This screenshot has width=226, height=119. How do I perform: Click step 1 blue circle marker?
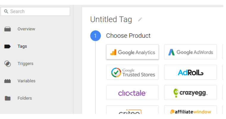click(x=95, y=36)
